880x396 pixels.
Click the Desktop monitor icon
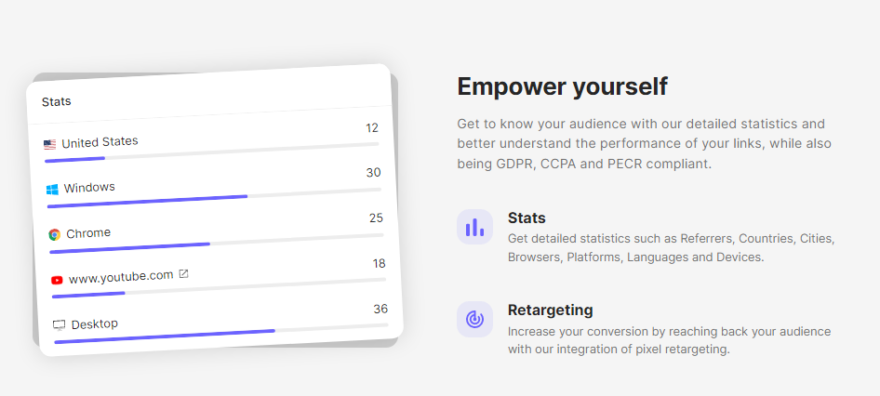tap(60, 325)
